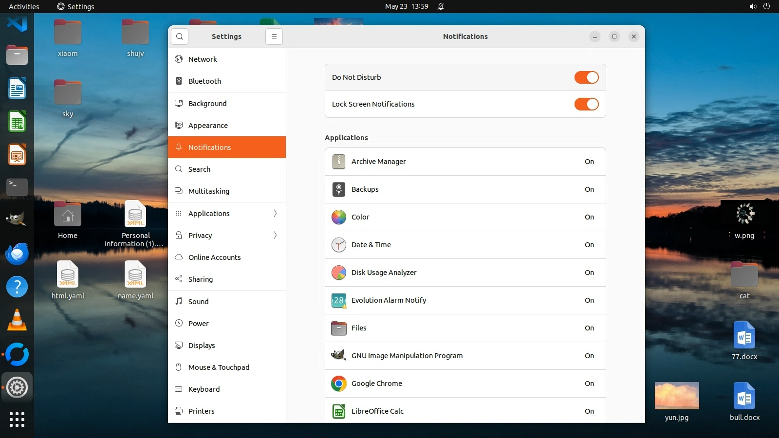Select Sound in the settings sidebar
Image resolution: width=779 pixels, height=438 pixels.
(x=199, y=302)
